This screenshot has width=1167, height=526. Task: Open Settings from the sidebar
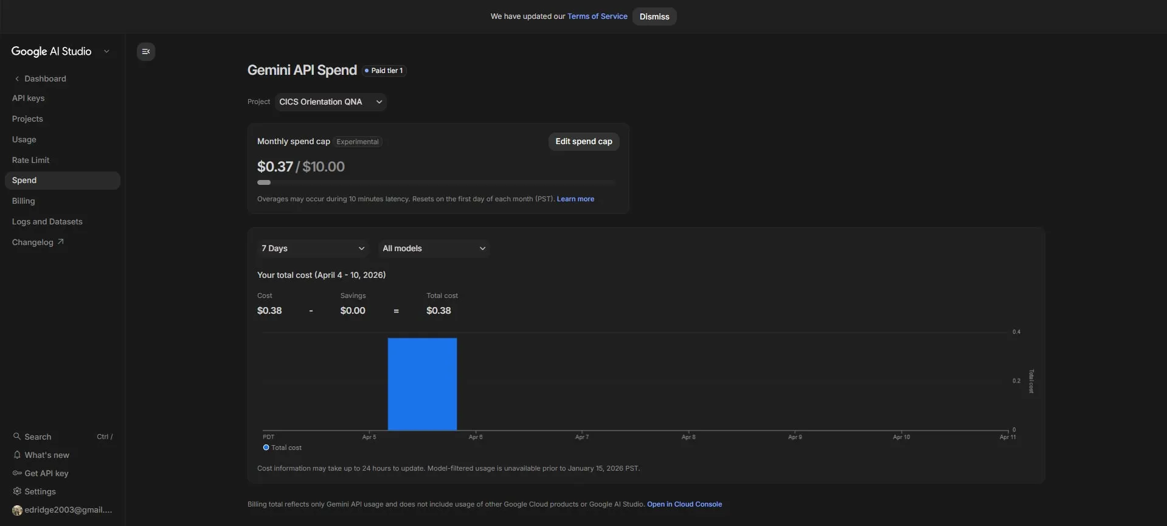tap(40, 491)
